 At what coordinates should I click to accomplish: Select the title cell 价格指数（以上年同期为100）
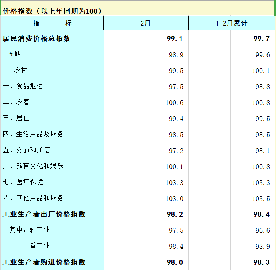(52, 11)
